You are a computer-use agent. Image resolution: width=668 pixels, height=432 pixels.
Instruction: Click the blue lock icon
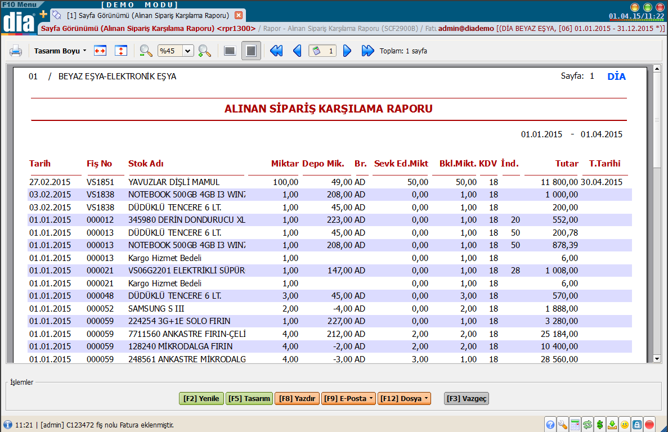pos(637,425)
